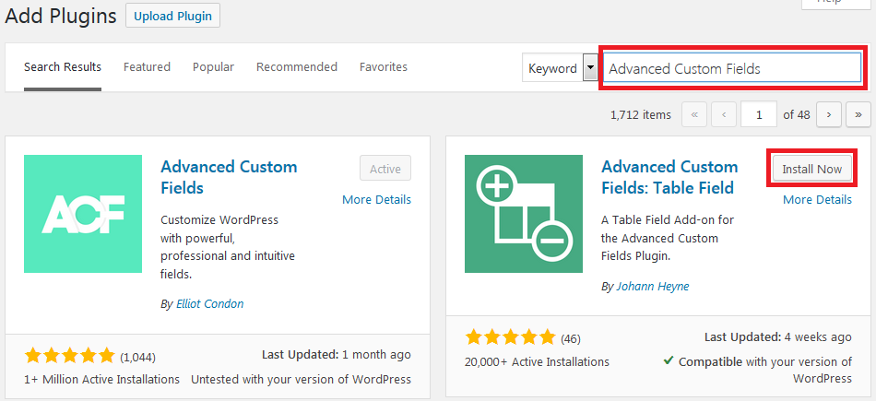Click 'Untested with your version of WordPress' text
The width and height of the screenshot is (876, 401).
tap(302, 379)
